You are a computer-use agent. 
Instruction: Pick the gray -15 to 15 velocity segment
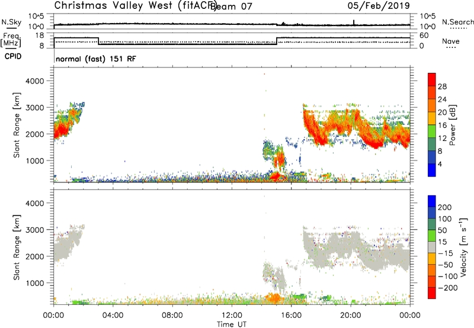(432, 247)
